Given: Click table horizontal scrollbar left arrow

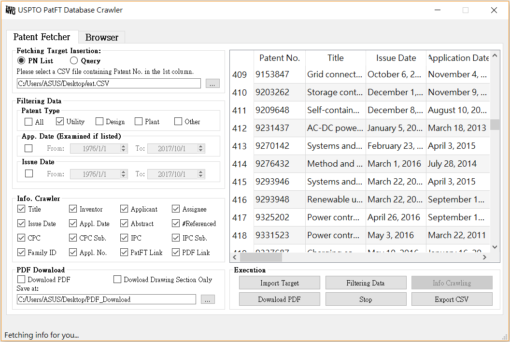Looking at the screenshot, I should pos(235,257).
